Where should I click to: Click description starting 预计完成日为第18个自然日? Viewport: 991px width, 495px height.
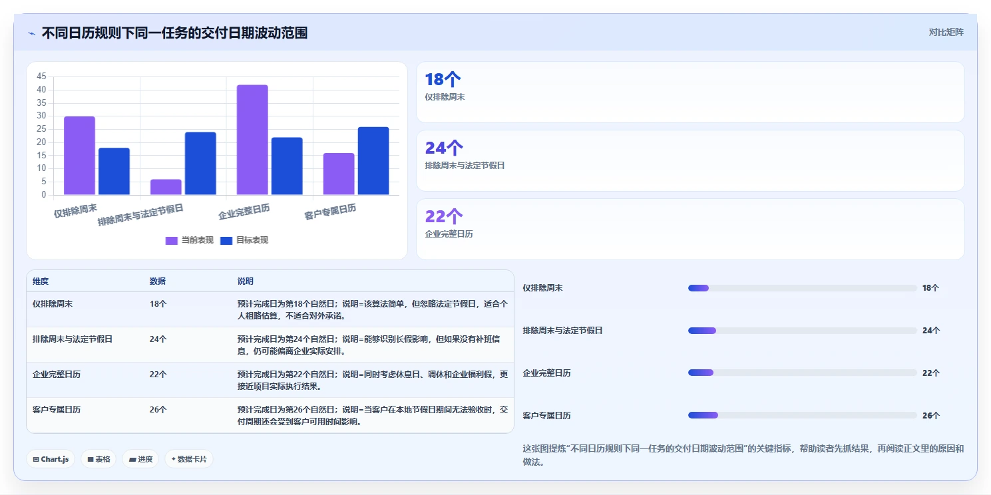coord(373,309)
